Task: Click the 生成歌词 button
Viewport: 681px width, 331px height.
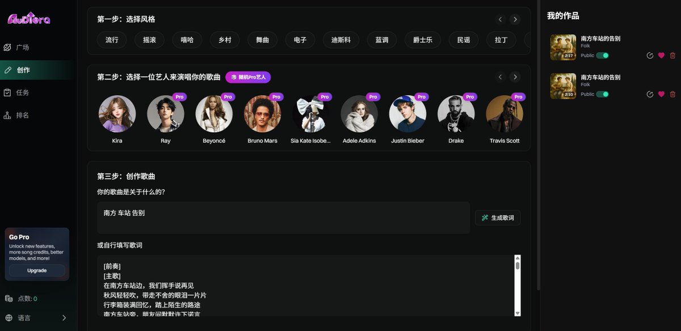Action: 497,218
